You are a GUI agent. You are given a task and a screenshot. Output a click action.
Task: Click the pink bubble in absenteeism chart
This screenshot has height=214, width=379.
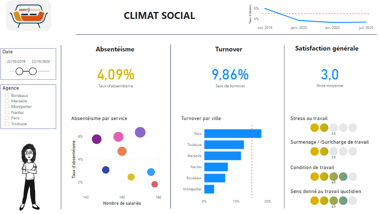[118, 137]
